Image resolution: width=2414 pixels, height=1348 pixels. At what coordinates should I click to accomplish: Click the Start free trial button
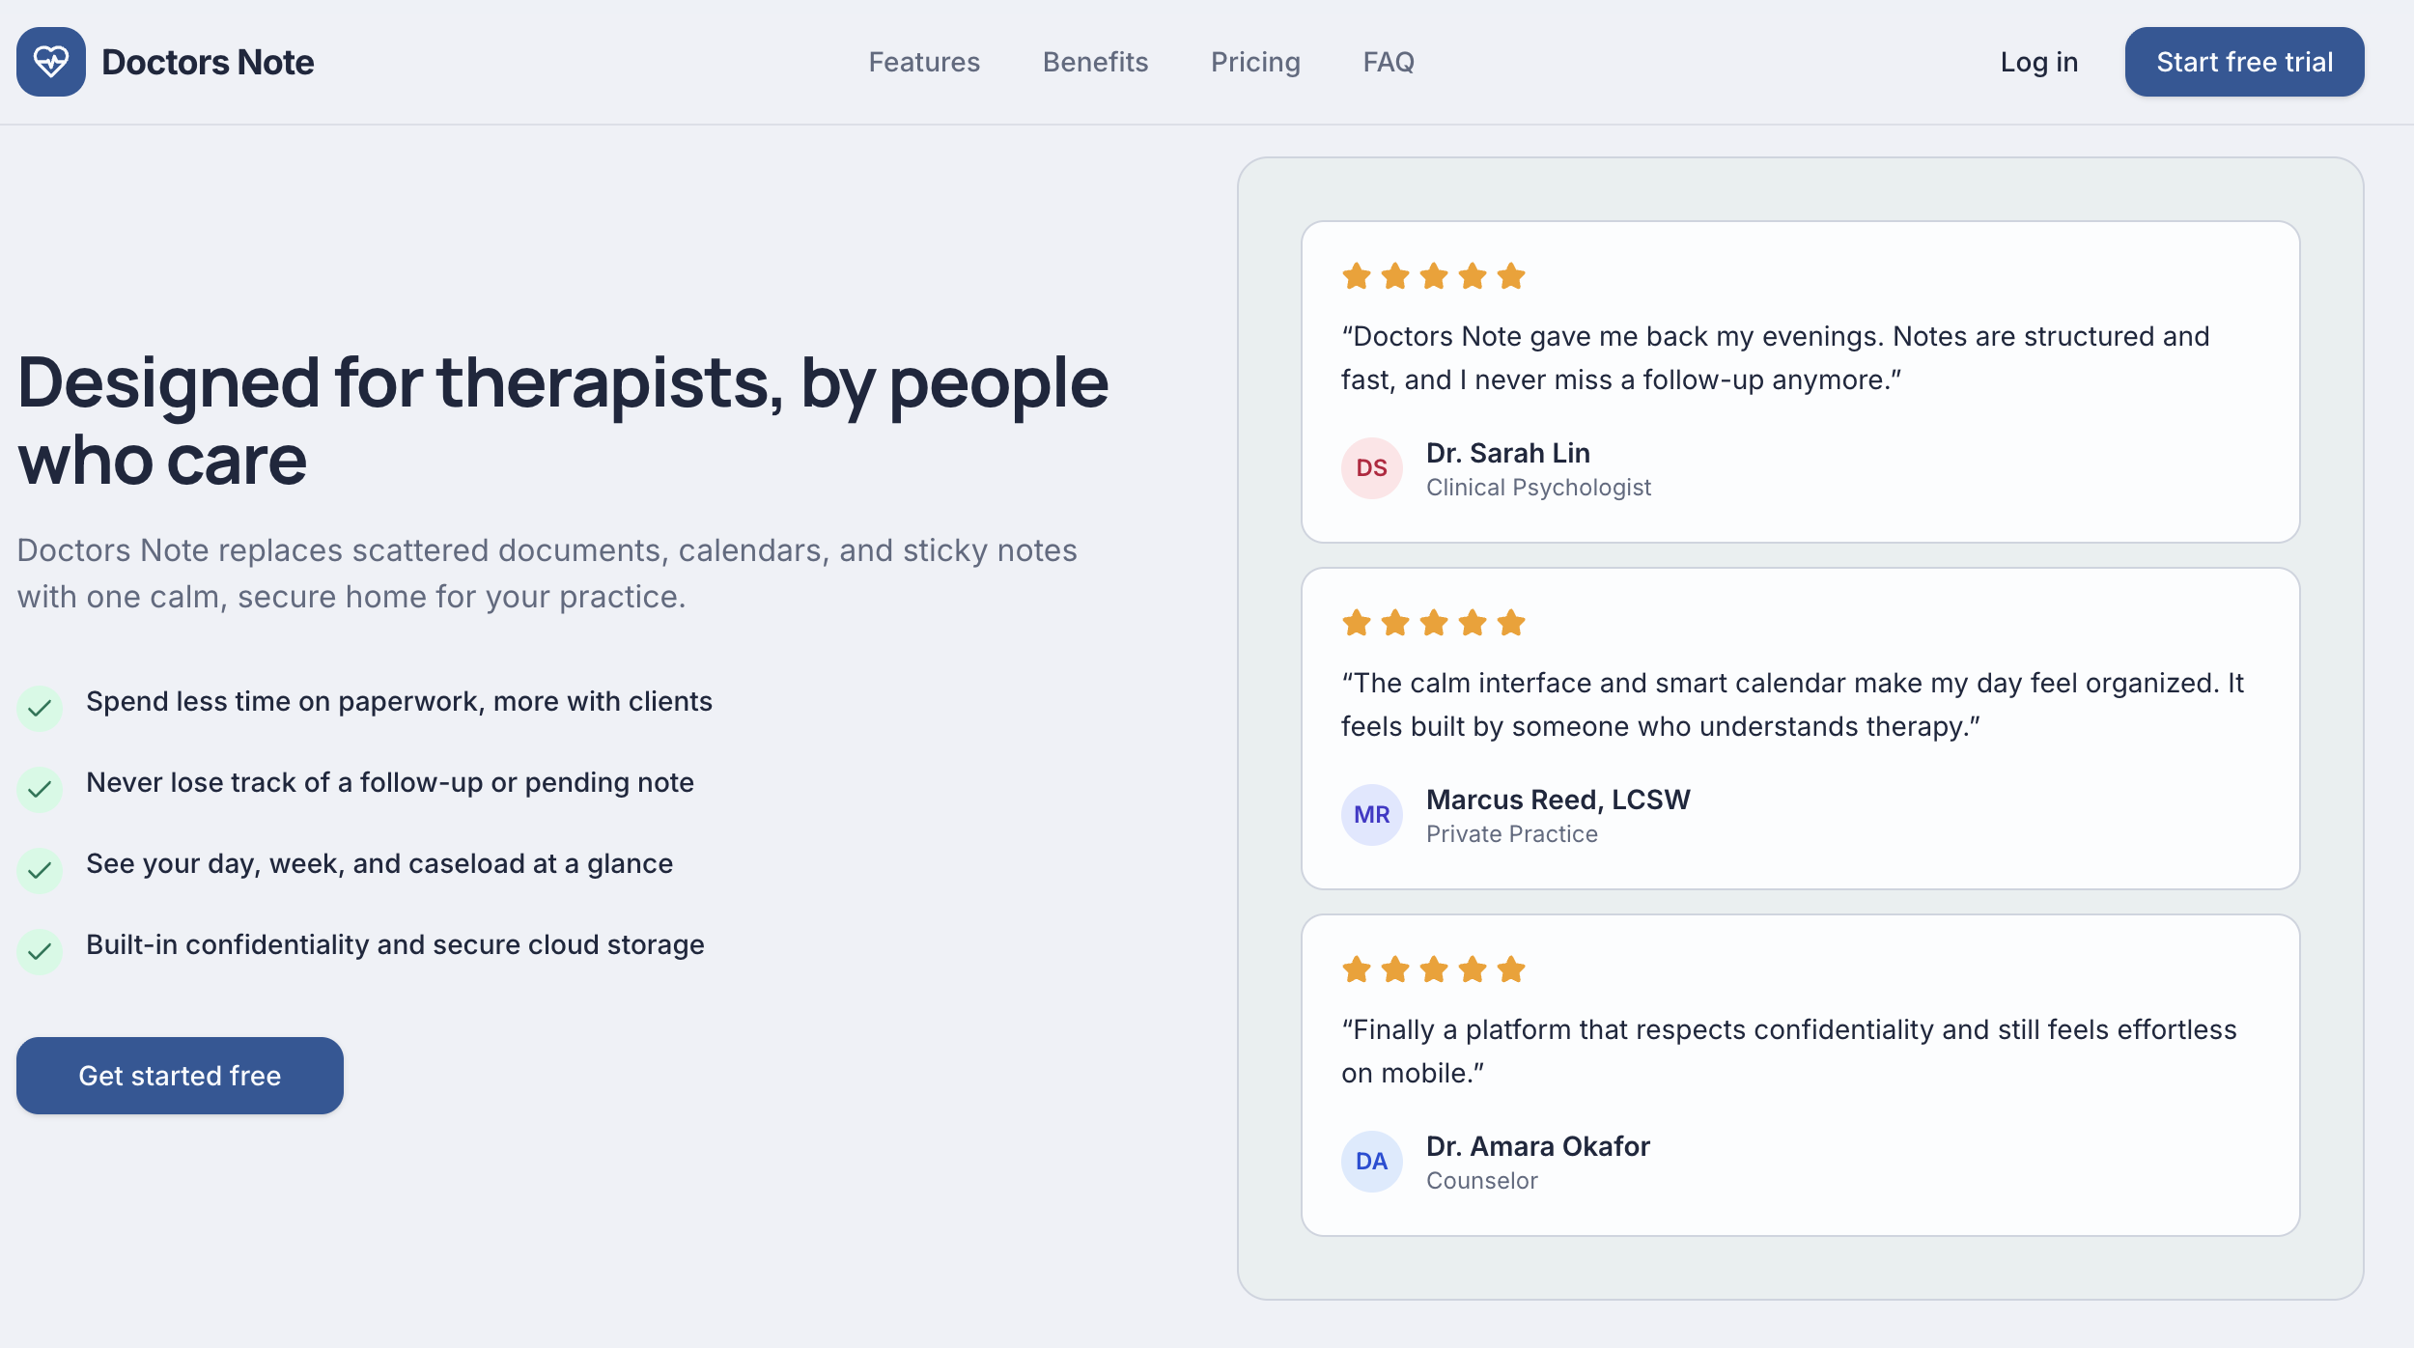point(2244,62)
